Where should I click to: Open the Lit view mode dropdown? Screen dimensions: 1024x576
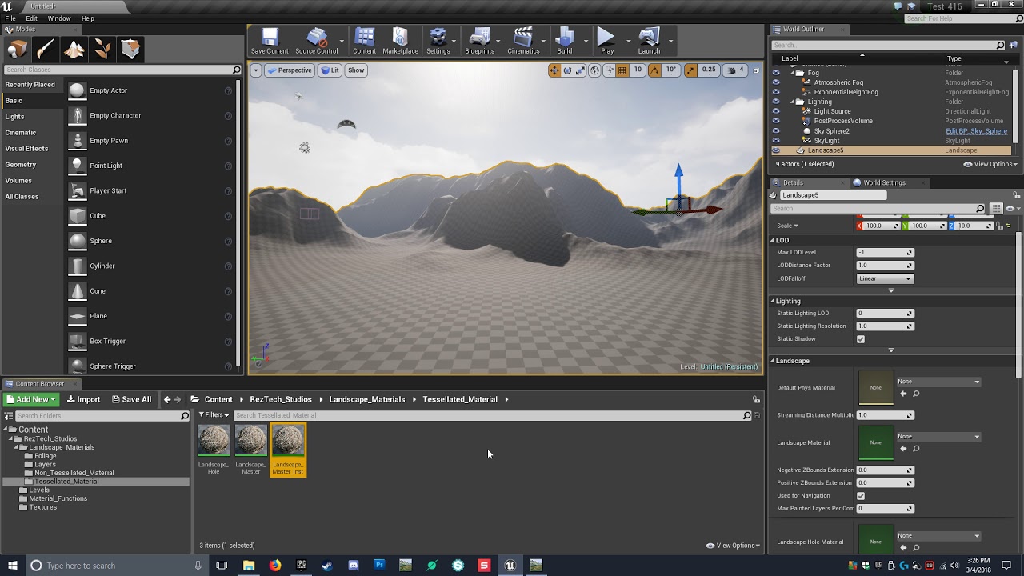pyautogui.click(x=330, y=70)
